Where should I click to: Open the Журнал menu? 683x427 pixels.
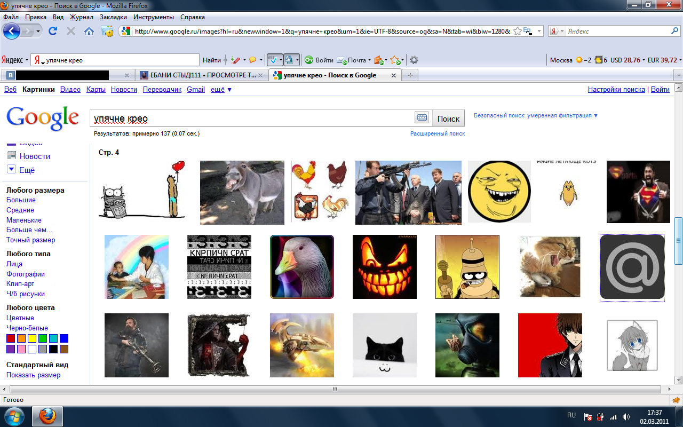(82, 17)
